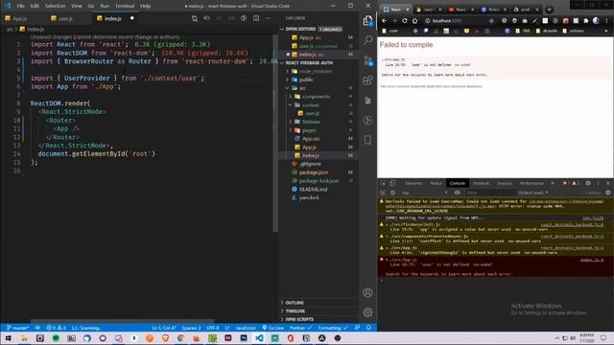Clear the DevTools console
This screenshot has width=614, height=345.
(x=392, y=193)
